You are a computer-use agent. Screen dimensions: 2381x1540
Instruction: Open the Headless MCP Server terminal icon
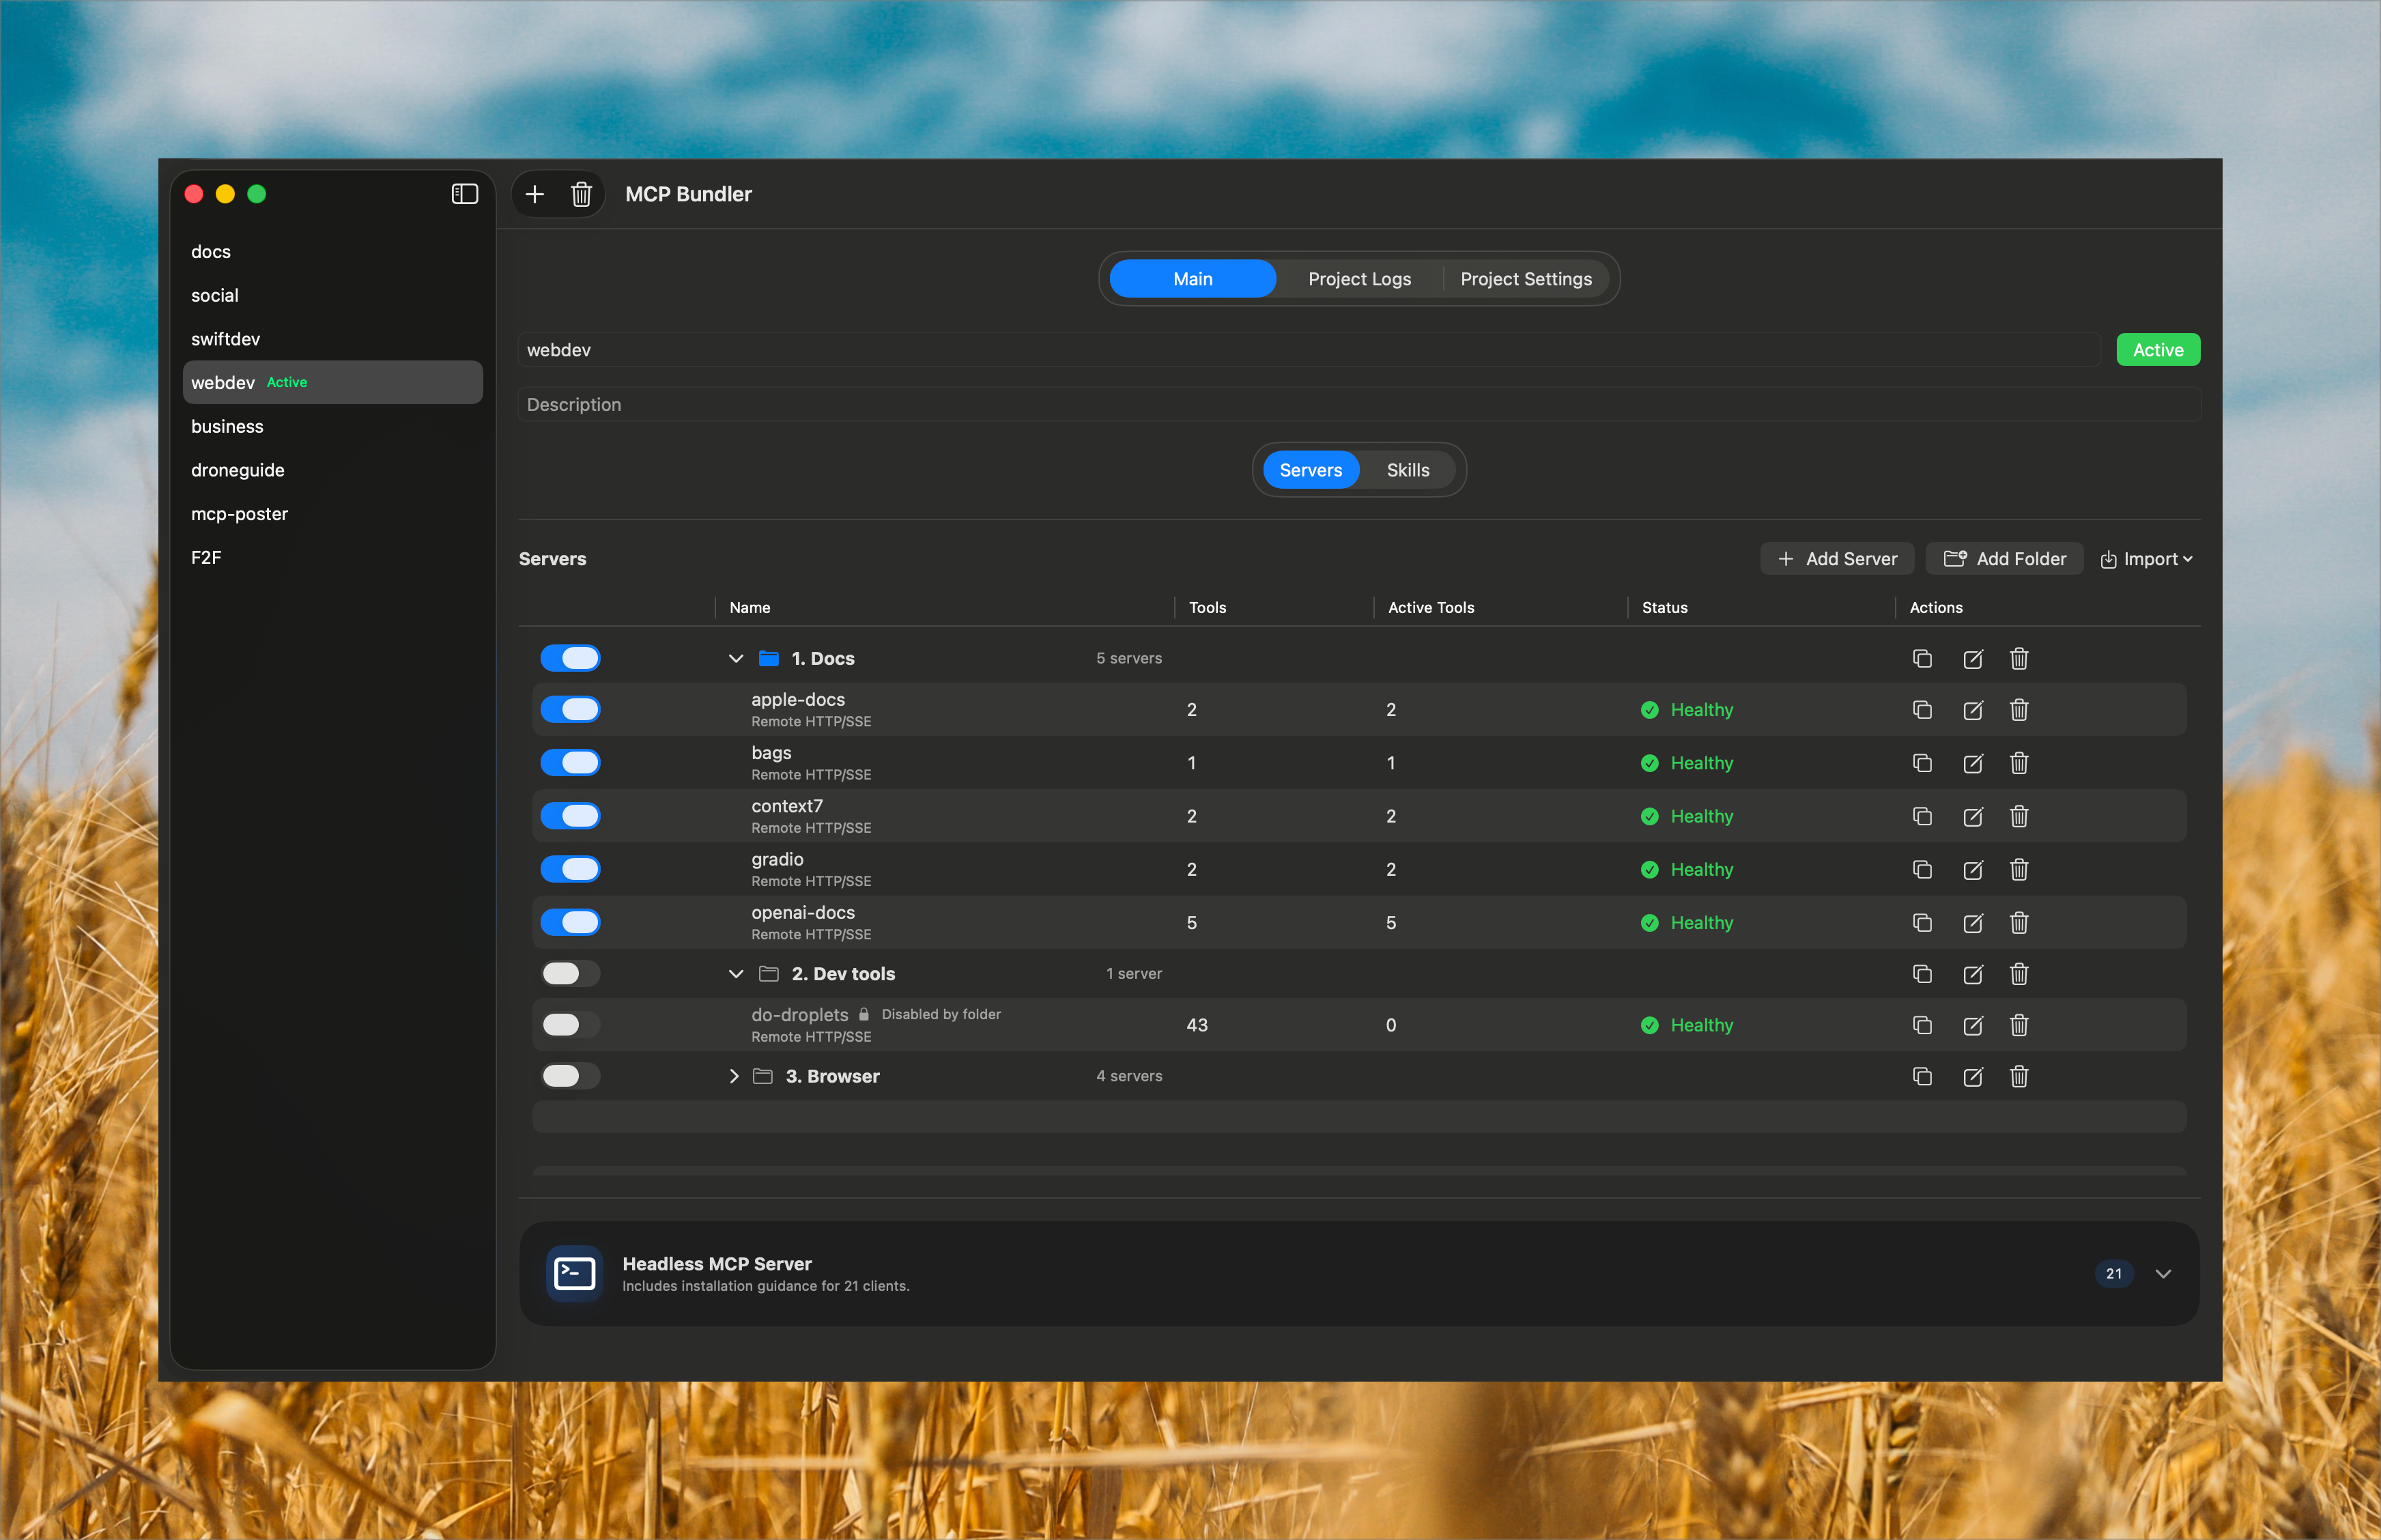tap(574, 1273)
